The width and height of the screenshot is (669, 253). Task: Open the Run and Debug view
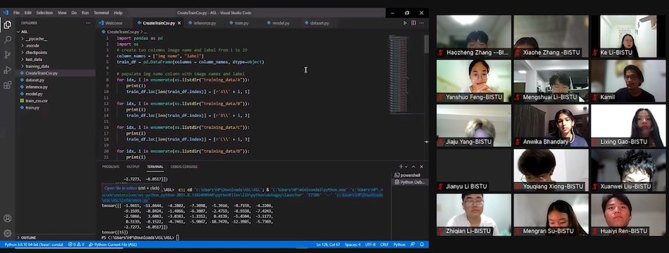pos(7,70)
